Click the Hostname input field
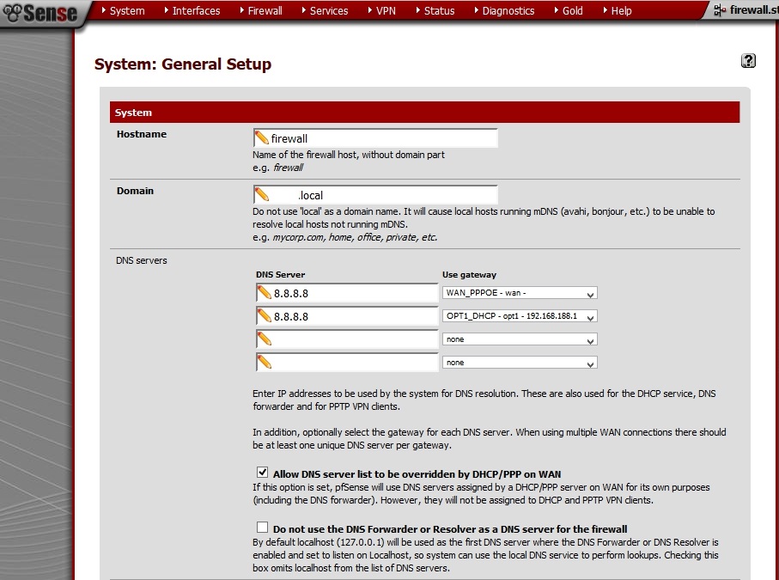This screenshot has width=779, height=580. point(382,138)
